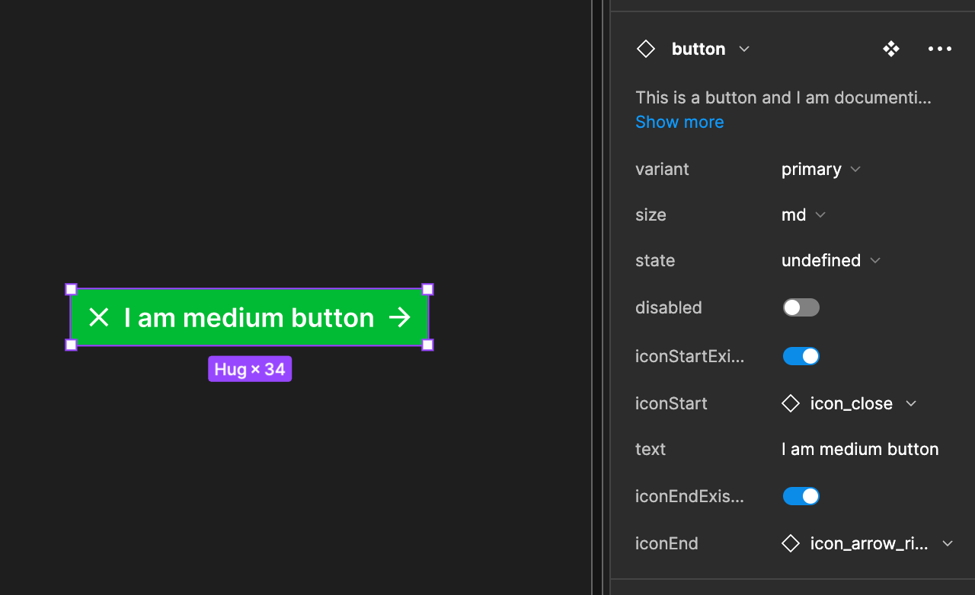The image size is (975, 595).
Task: Open the variant primary dropdown
Action: 821,169
